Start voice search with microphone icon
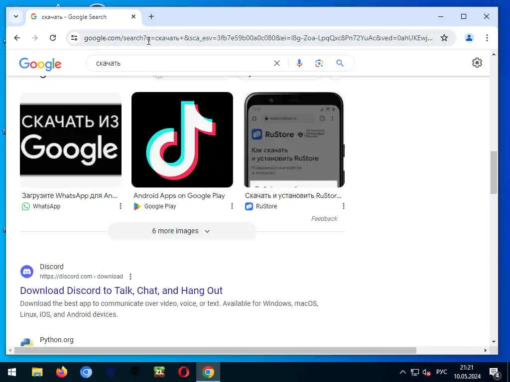Viewport: 510px width, 382px height. click(299, 63)
